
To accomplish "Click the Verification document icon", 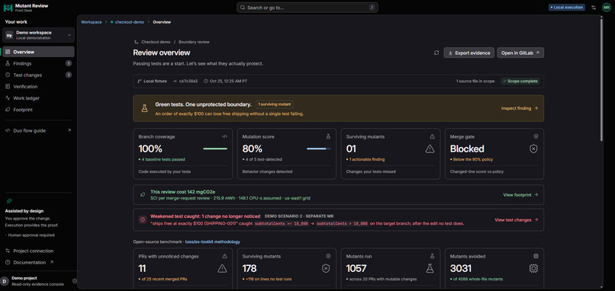I will 8,87.
